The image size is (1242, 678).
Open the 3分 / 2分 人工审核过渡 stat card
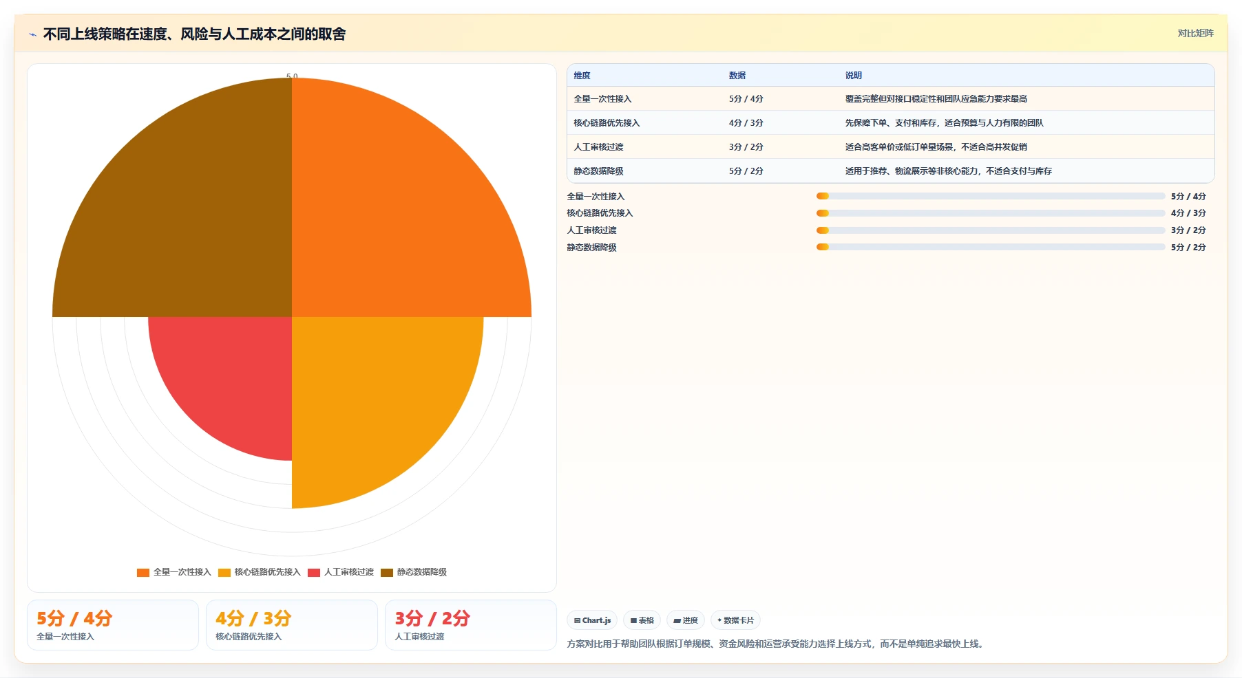tap(471, 625)
